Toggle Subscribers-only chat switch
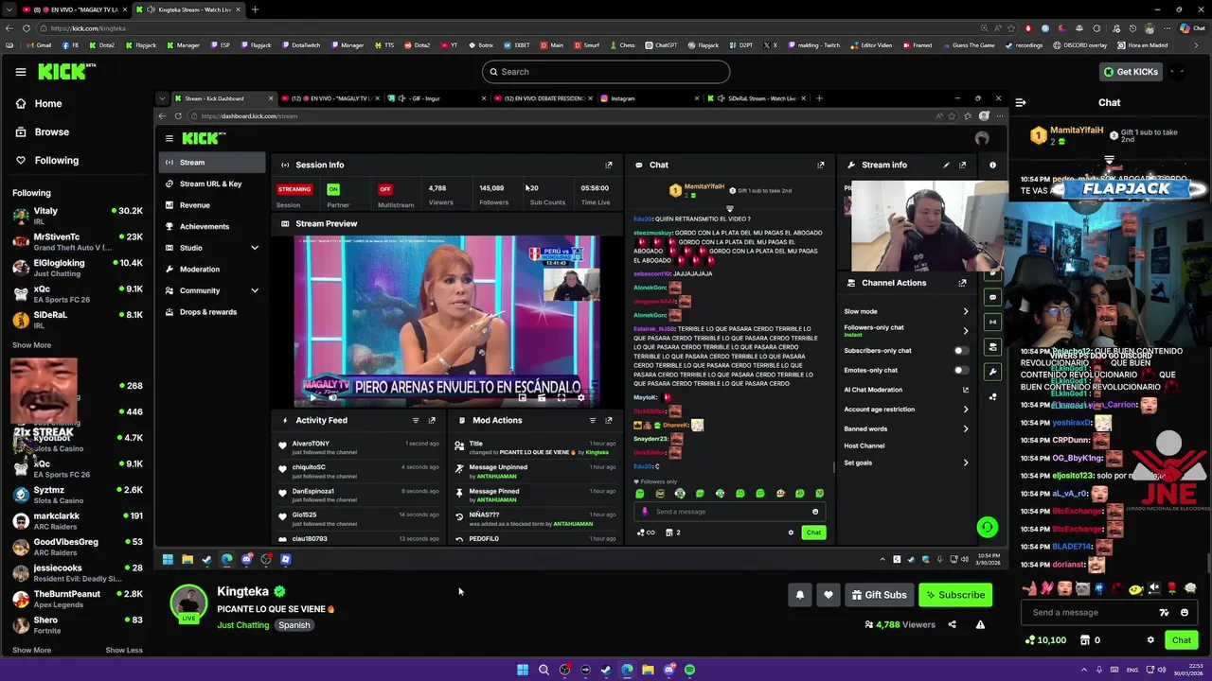This screenshot has height=681, width=1212. pyautogui.click(x=961, y=351)
